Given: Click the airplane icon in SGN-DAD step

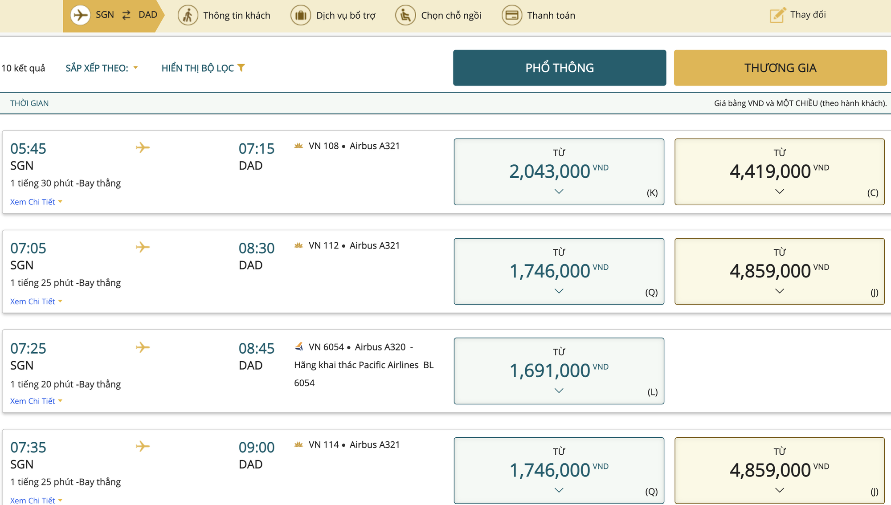Looking at the screenshot, I should click(80, 15).
